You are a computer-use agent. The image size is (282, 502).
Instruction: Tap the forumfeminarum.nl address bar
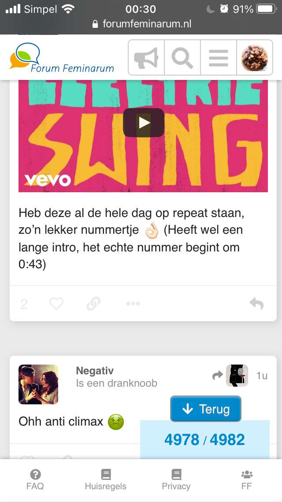pos(141,24)
